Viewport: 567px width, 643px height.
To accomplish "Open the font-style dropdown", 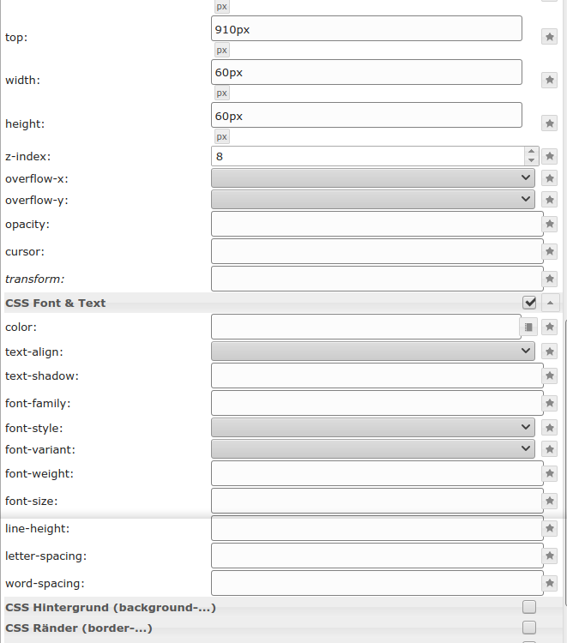I will [x=372, y=427].
